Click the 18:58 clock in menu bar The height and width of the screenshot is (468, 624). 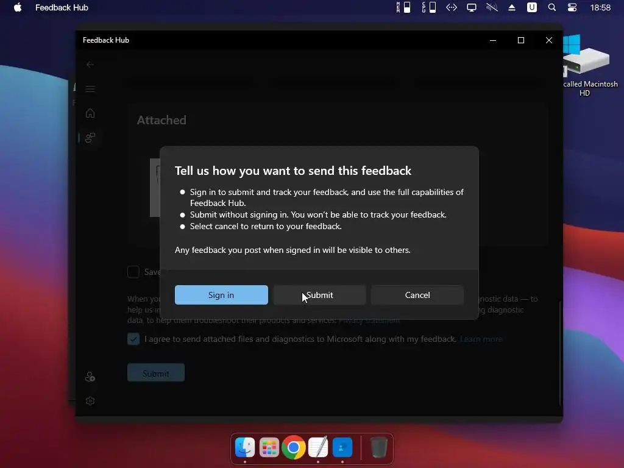coord(600,7)
